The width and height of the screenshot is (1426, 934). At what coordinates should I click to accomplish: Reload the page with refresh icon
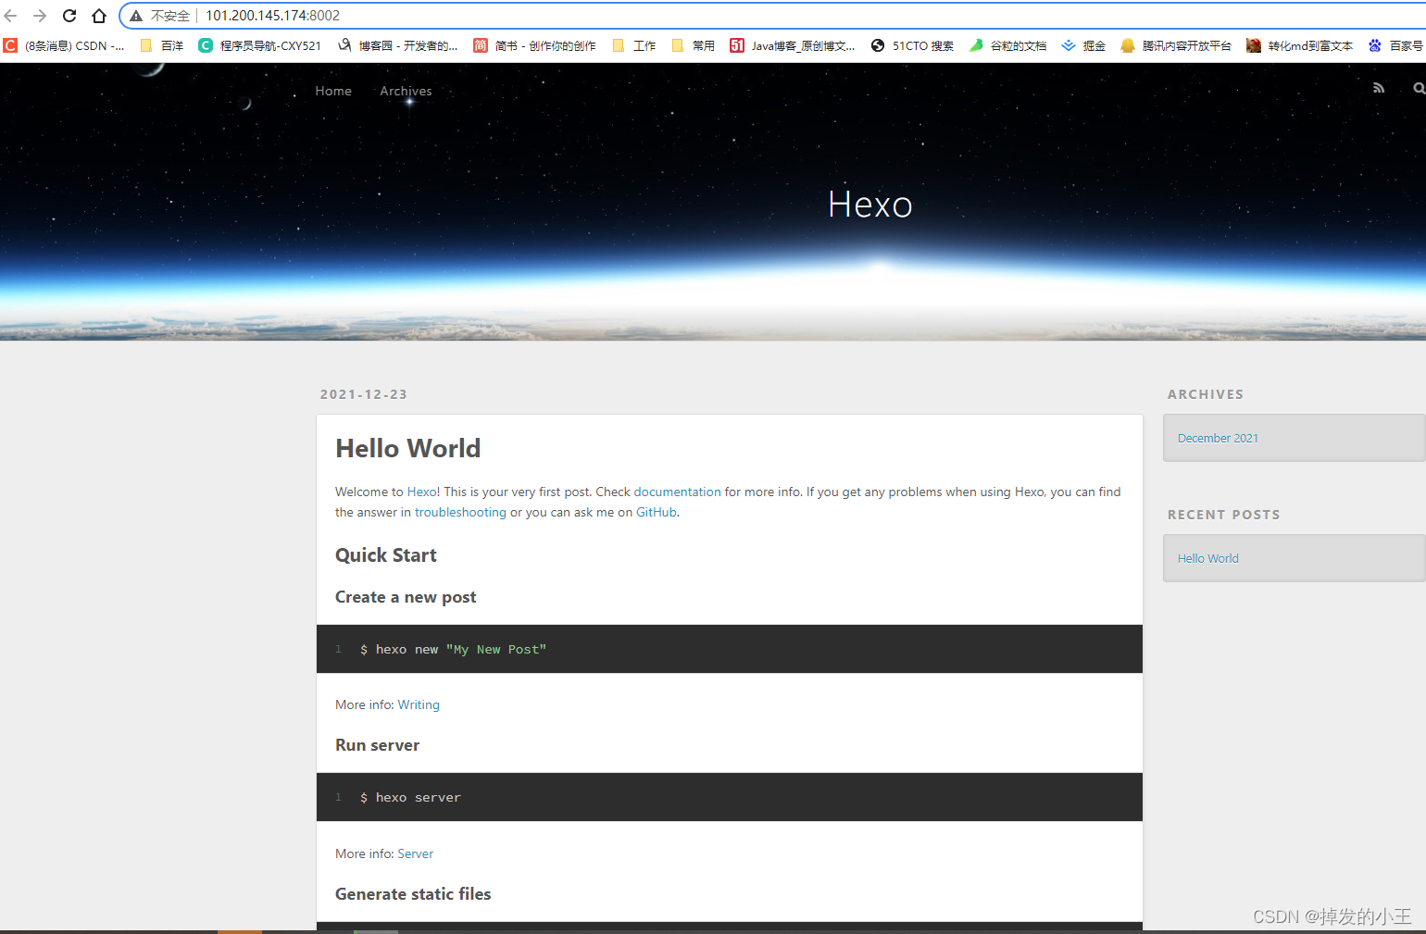pos(69,16)
